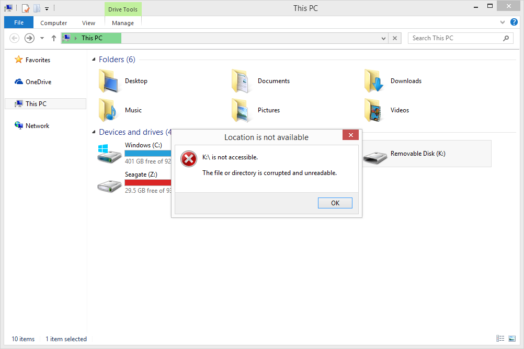Viewport: 524px width, 349px height.
Task: Select the Windows (C:) drive icon
Action: point(109,154)
